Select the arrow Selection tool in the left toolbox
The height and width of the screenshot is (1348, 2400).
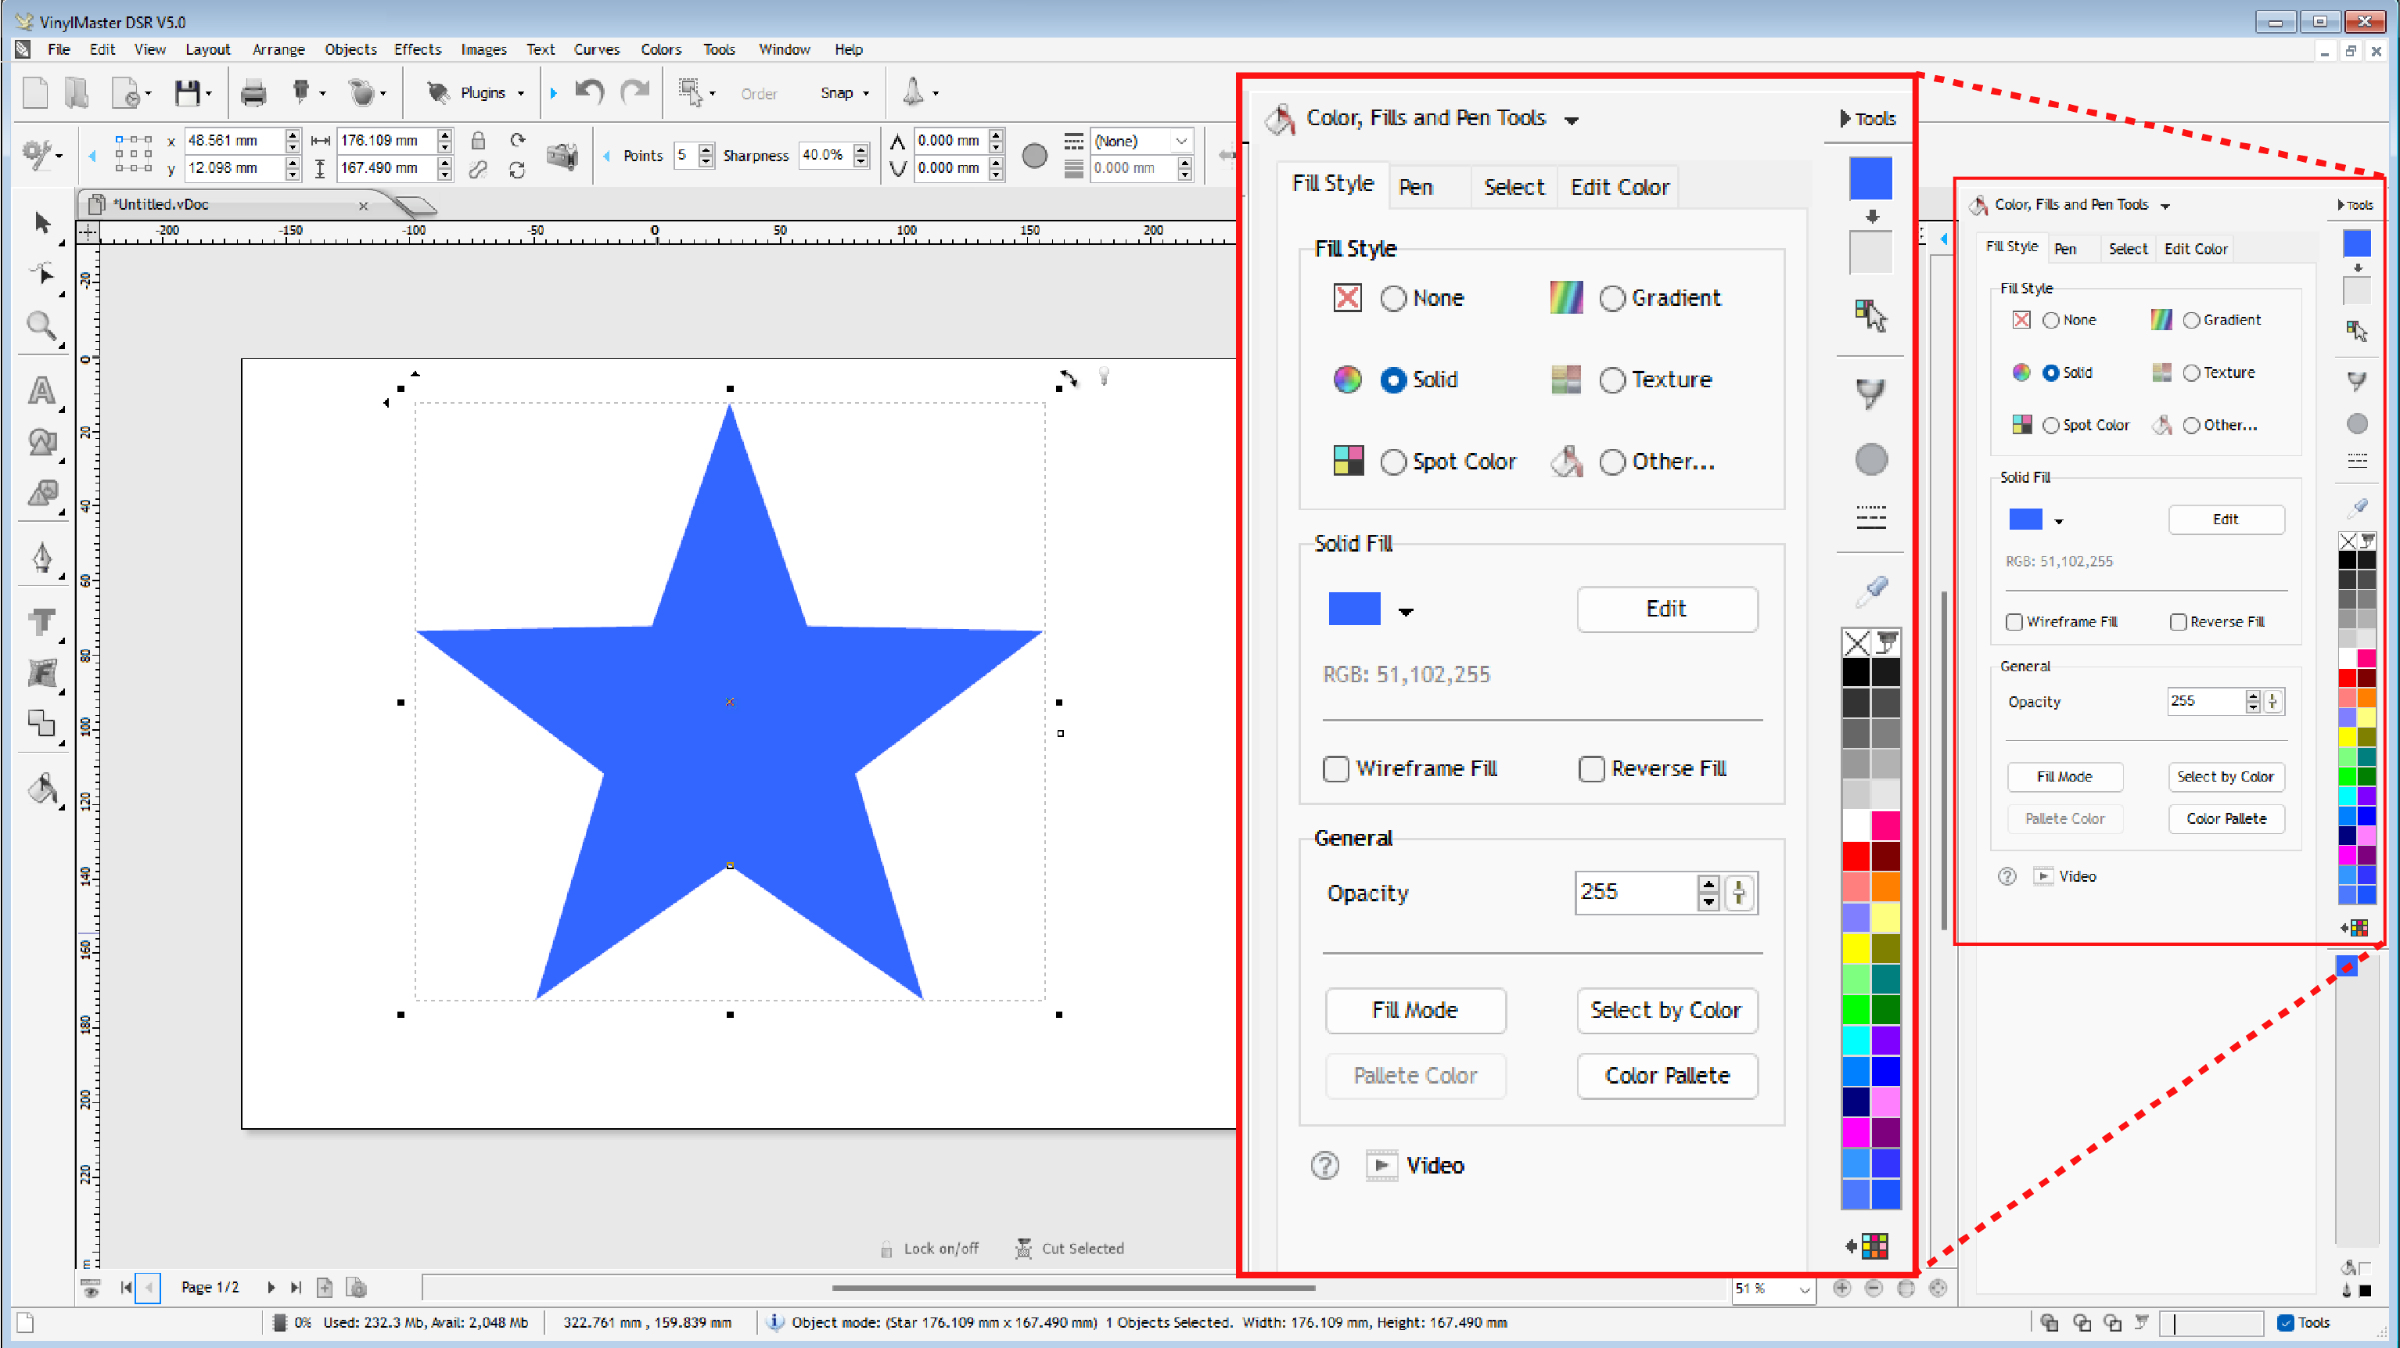43,223
